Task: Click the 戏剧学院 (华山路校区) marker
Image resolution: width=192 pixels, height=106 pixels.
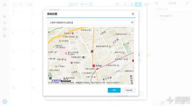Action: pyautogui.click(x=54, y=47)
